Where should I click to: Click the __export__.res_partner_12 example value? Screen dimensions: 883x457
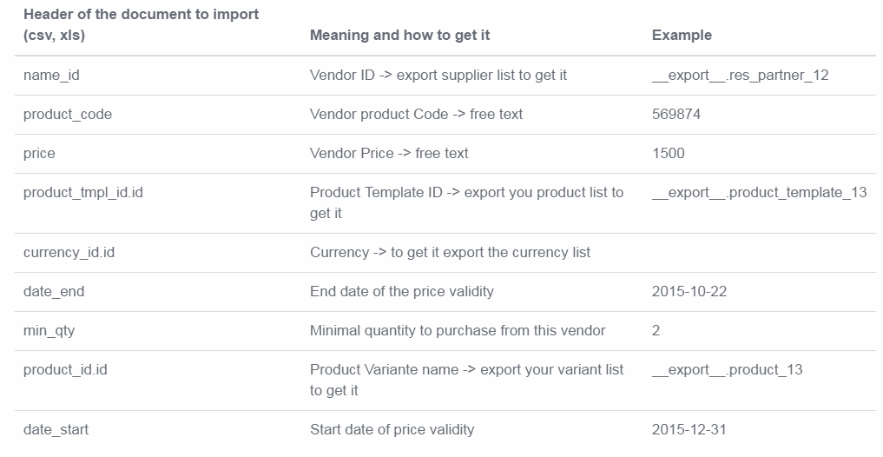740,76
